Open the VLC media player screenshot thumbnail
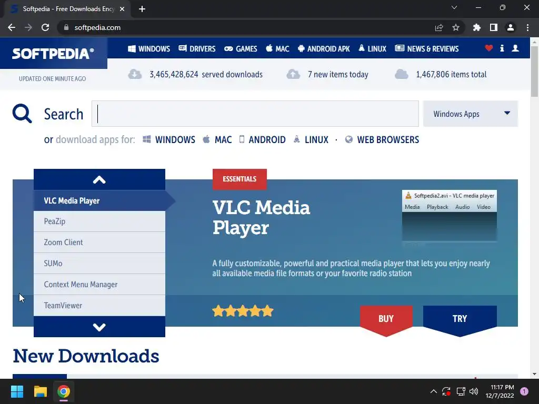Viewport: 539px width, 404px height. [450, 215]
